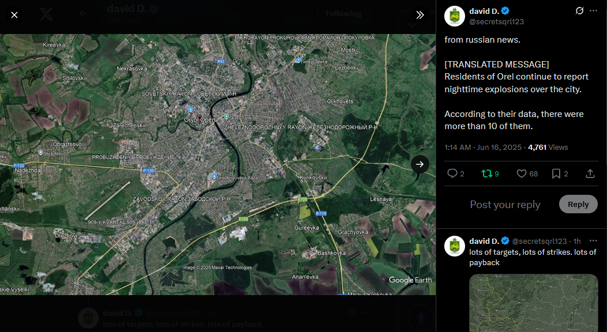Open the share post icon
The height and width of the screenshot is (332, 607).
pyautogui.click(x=590, y=173)
